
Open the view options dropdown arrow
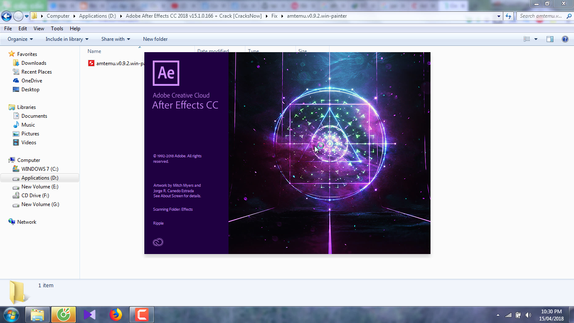coord(536,39)
